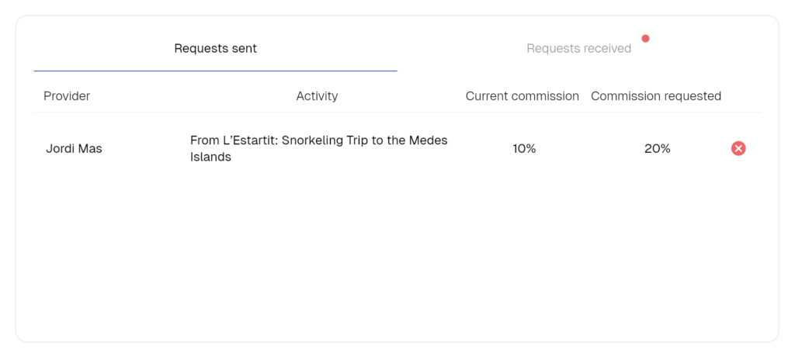Click the Provider column header
This screenshot has height=360, width=795.
click(x=67, y=96)
